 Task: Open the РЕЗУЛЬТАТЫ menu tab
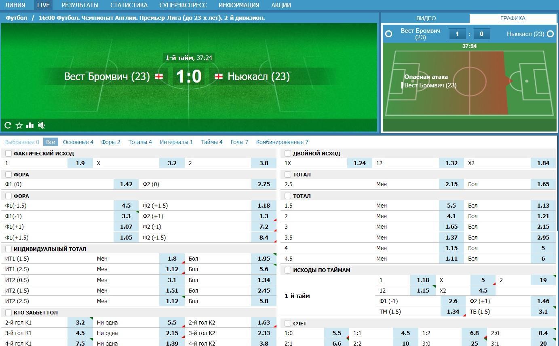click(x=80, y=5)
